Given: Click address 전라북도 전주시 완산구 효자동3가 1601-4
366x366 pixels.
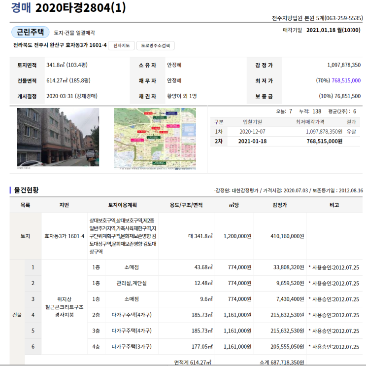Looking at the screenshot, I should click(60, 45).
